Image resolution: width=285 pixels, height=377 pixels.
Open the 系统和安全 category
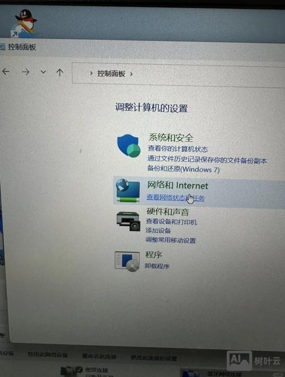[x=170, y=137]
